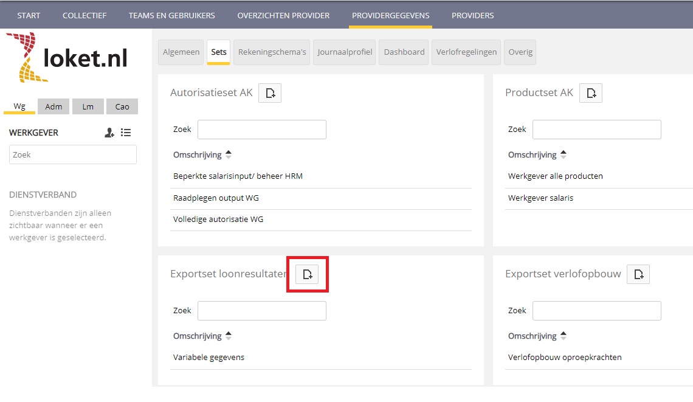The width and height of the screenshot is (693, 402).
Task: Open Teams en Gebruikers menu
Action: coord(171,15)
